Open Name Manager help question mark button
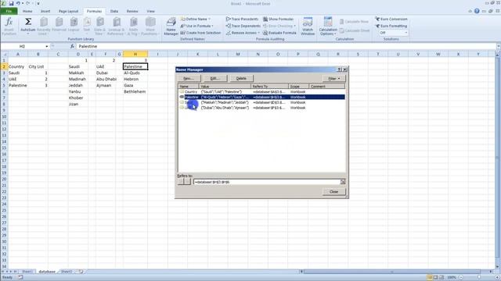 [x=339, y=69]
